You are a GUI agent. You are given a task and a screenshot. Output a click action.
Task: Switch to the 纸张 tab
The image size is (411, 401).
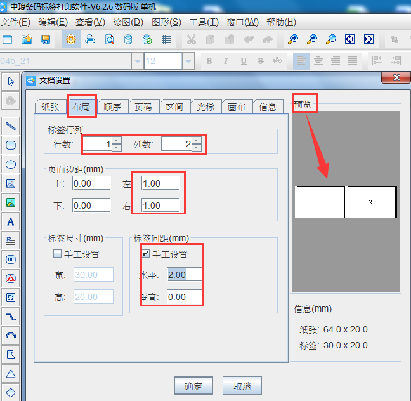(50, 107)
